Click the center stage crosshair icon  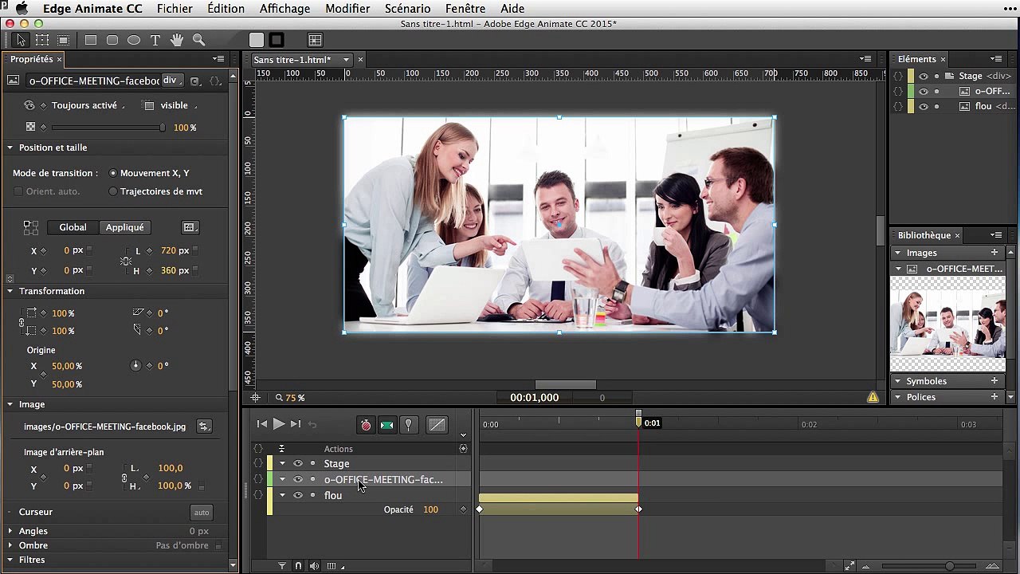tap(255, 397)
